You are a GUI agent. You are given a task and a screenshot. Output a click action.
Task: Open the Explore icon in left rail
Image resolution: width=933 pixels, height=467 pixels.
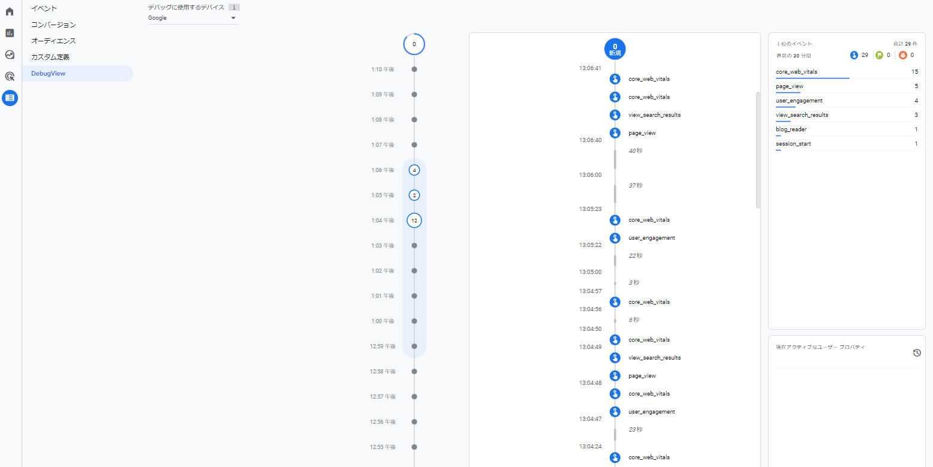(10, 55)
